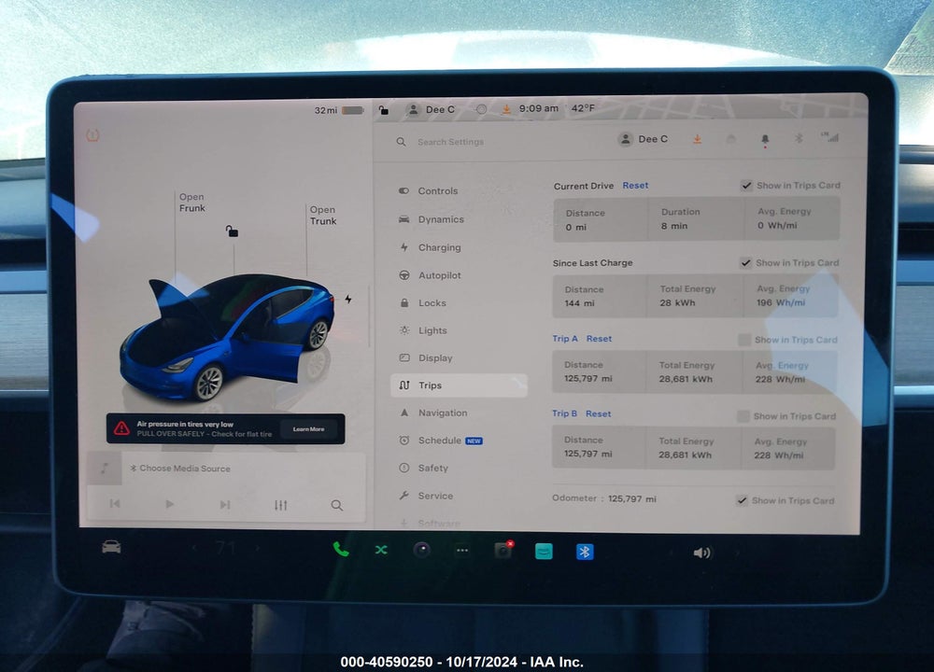934x672 pixels.
Task: Click the 9:09 am clock
Action: point(539,108)
